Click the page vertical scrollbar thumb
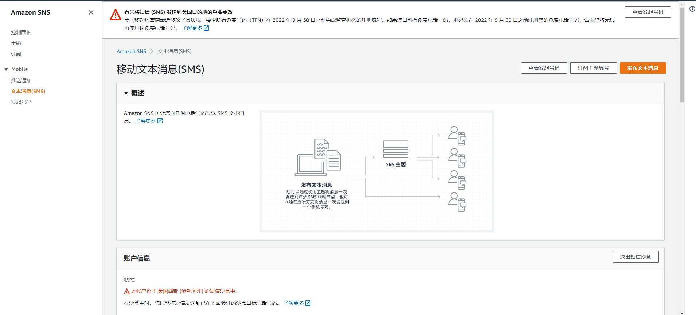The image size is (696, 315). point(682,55)
